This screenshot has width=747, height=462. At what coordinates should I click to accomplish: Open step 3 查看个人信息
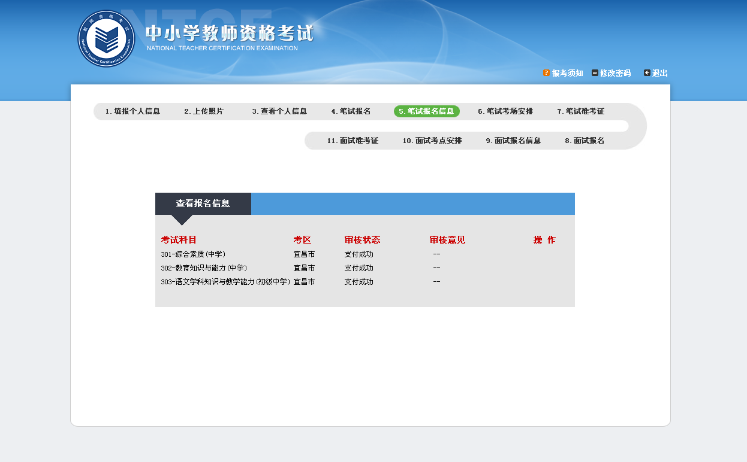(x=279, y=111)
